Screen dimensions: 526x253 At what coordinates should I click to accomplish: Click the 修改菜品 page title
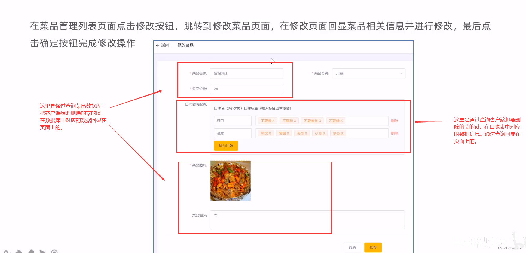[185, 46]
